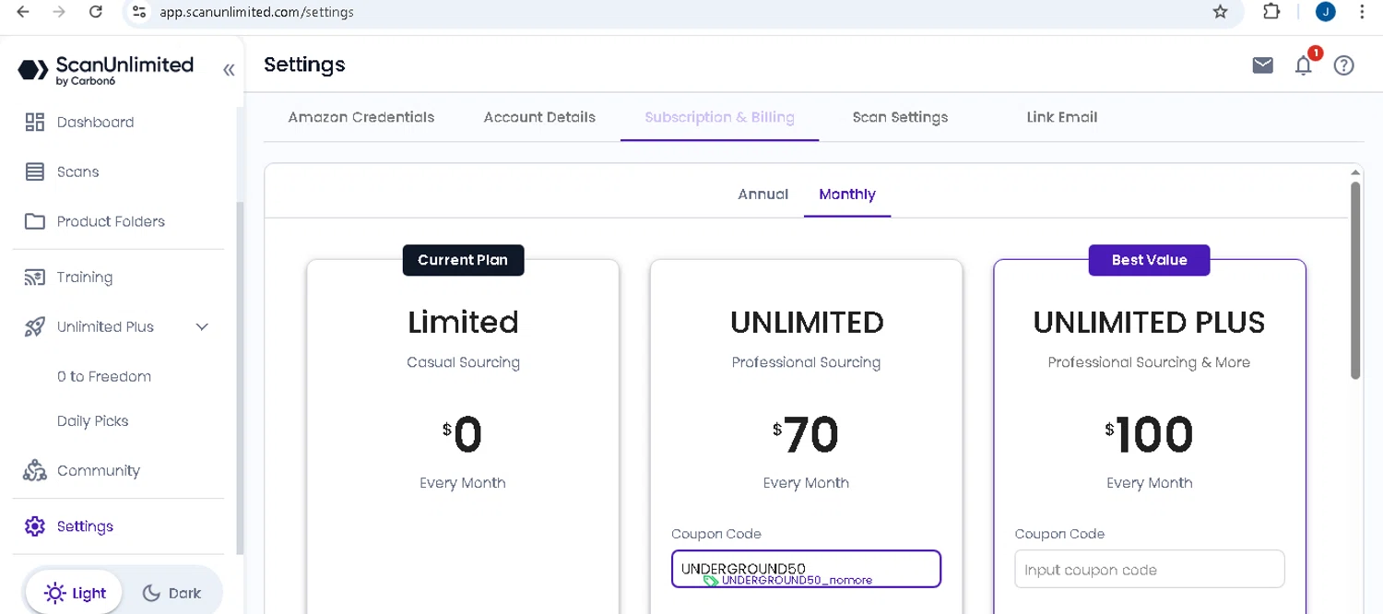Switch to Light theme
The height and width of the screenshot is (614, 1383).
[x=76, y=593]
